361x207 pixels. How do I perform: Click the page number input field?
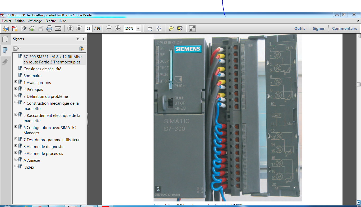tap(89, 29)
